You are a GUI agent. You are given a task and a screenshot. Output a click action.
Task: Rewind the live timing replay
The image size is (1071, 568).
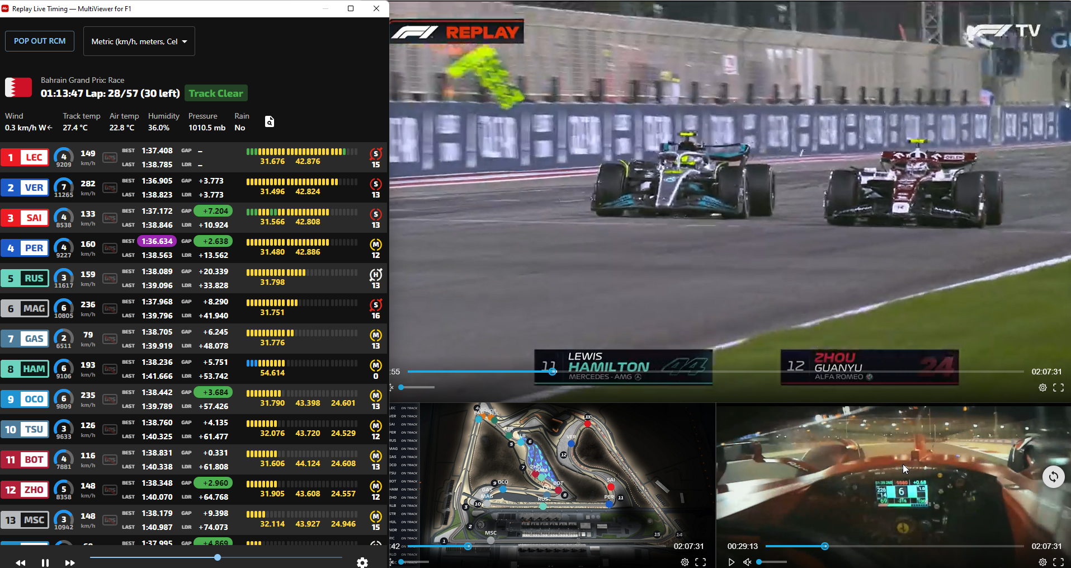pyautogui.click(x=21, y=562)
